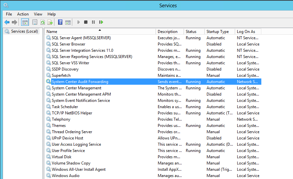The image size is (293, 179).
Task: Open Properties via the toolbar icon
Action: pos(35,22)
